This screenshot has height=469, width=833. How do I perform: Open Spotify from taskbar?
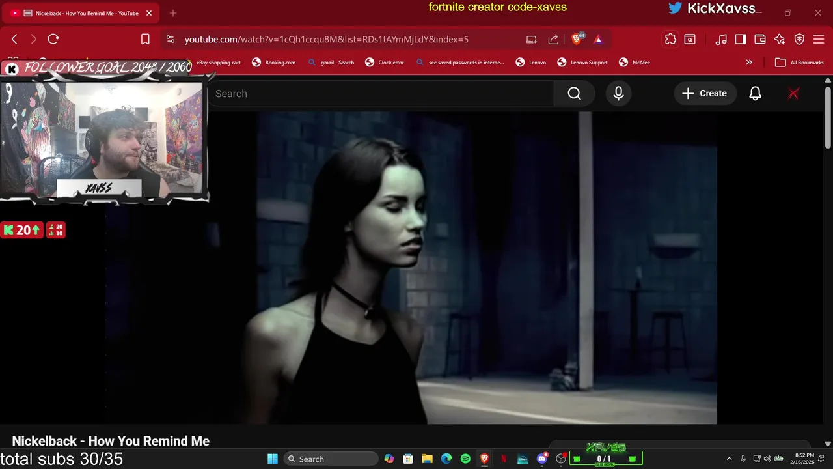click(465, 459)
